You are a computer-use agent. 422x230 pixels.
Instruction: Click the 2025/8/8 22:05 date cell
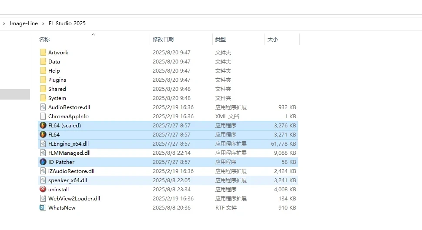[171, 180]
